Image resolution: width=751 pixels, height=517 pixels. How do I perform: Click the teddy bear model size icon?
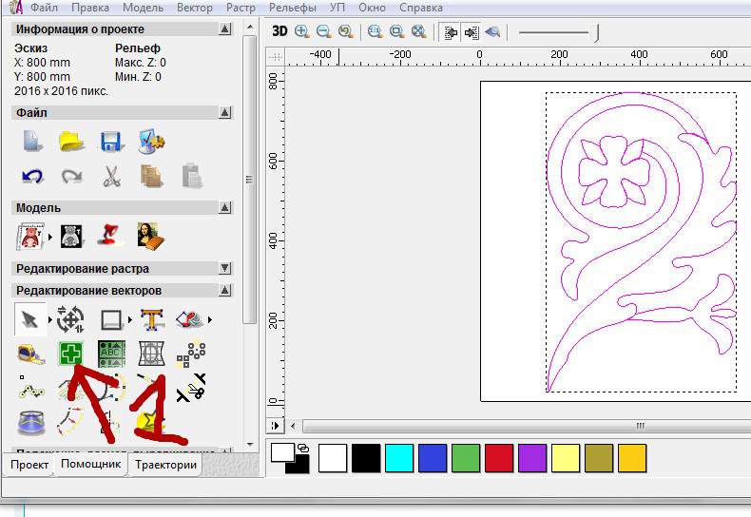point(30,237)
